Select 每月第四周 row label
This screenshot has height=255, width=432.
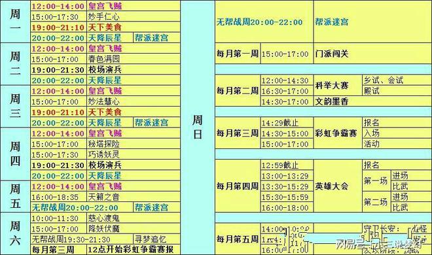pos(238,186)
